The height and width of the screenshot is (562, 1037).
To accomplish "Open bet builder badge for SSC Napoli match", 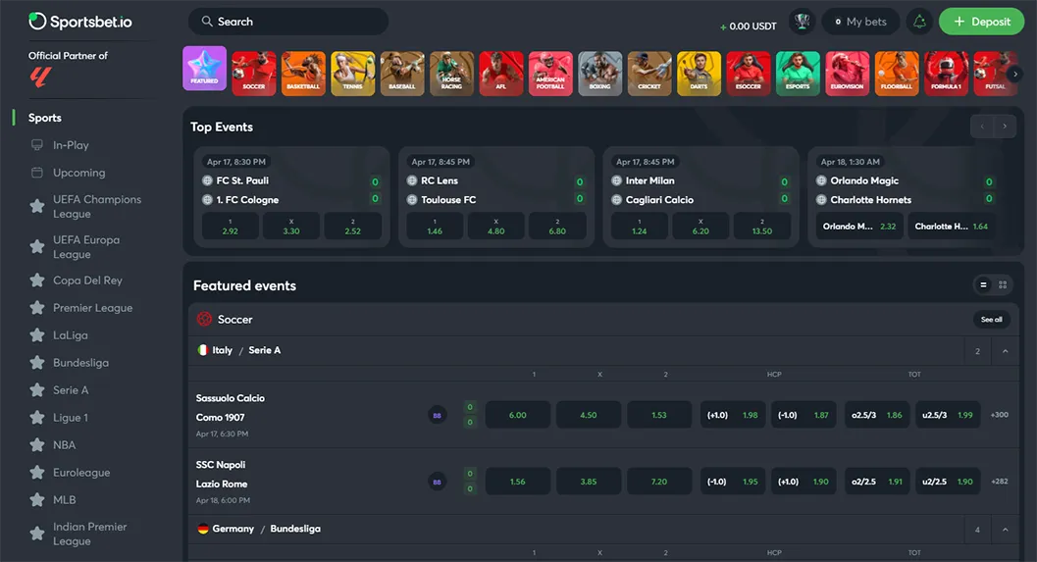I will point(437,482).
